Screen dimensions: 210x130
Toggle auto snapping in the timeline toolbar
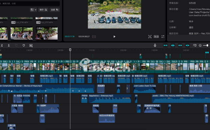pyautogui.click(x=173, y=45)
